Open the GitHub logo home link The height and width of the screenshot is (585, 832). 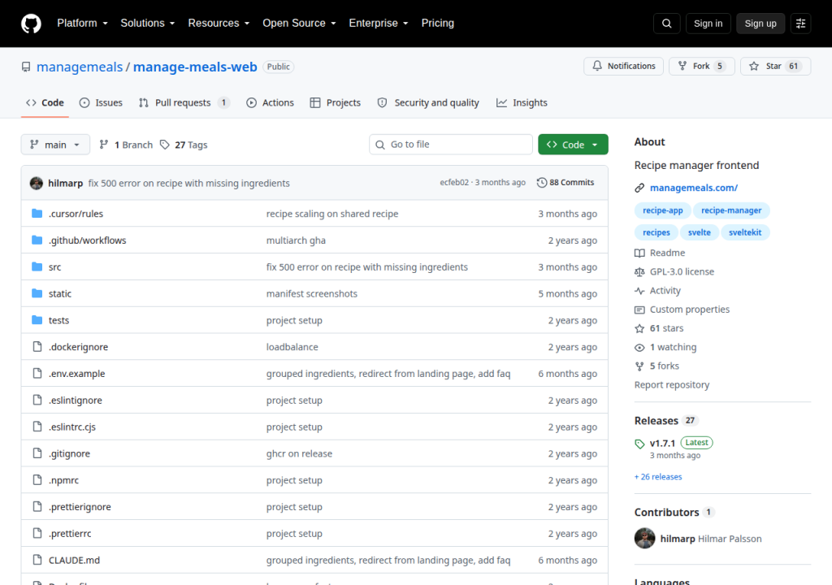click(31, 24)
